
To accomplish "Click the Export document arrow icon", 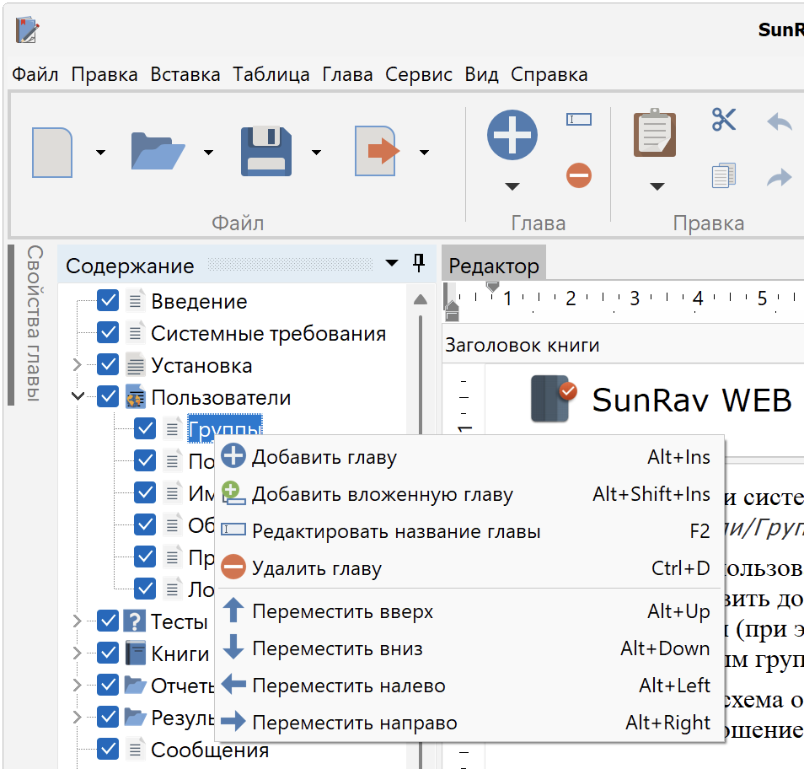I will pos(375,152).
